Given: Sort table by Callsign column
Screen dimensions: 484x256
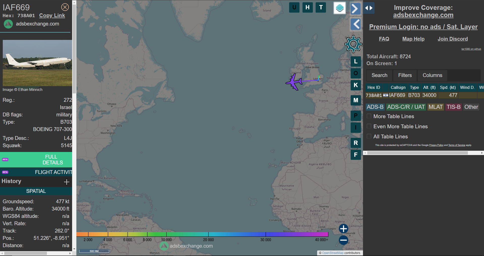Looking at the screenshot, I should (x=398, y=87).
